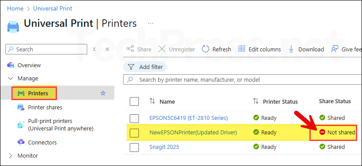Click Shared status in Snagit 2025 row
The image size is (362, 166).
pyautogui.click(x=332, y=147)
